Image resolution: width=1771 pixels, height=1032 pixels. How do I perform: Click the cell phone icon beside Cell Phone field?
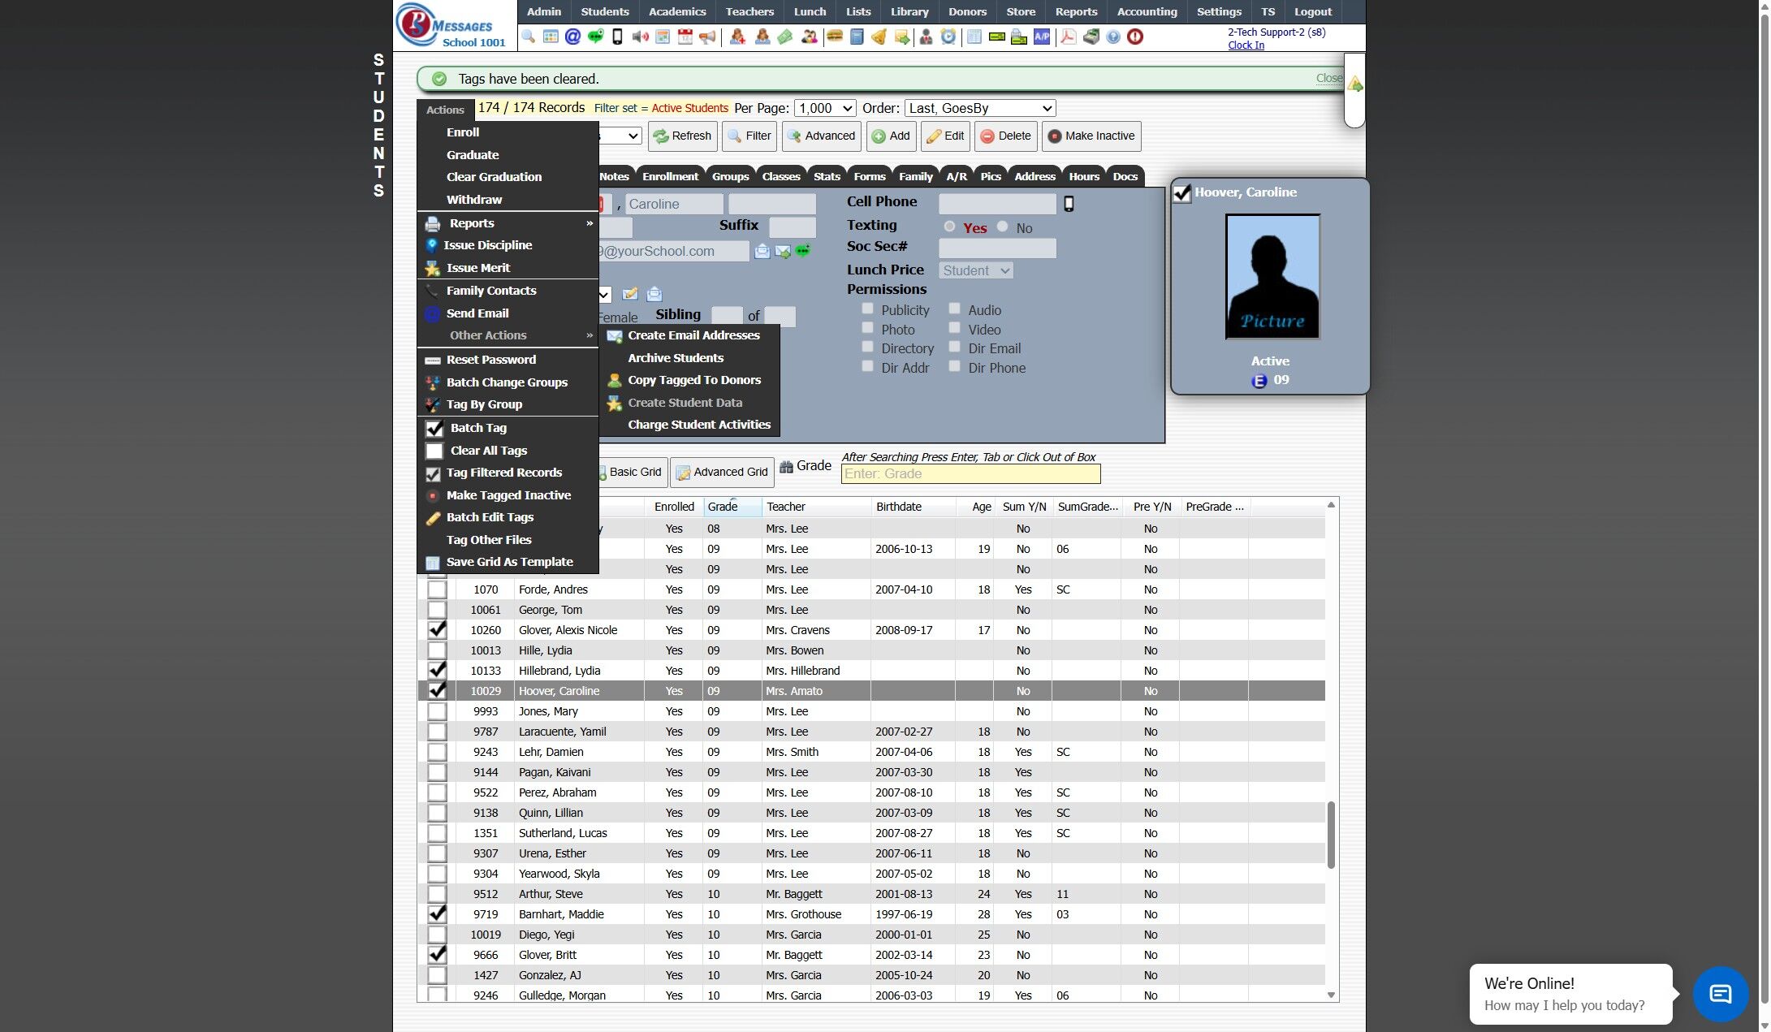click(x=1069, y=204)
